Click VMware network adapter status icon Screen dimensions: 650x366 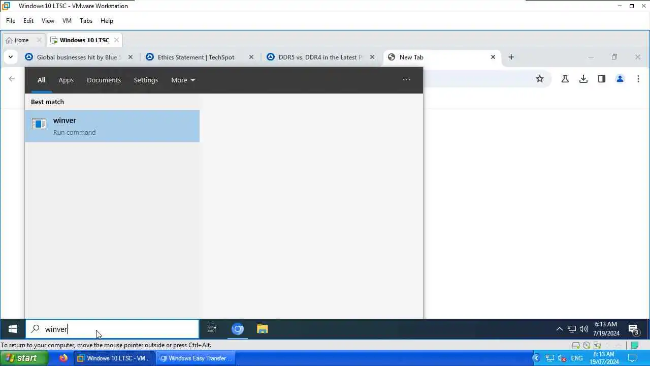pyautogui.click(x=597, y=345)
